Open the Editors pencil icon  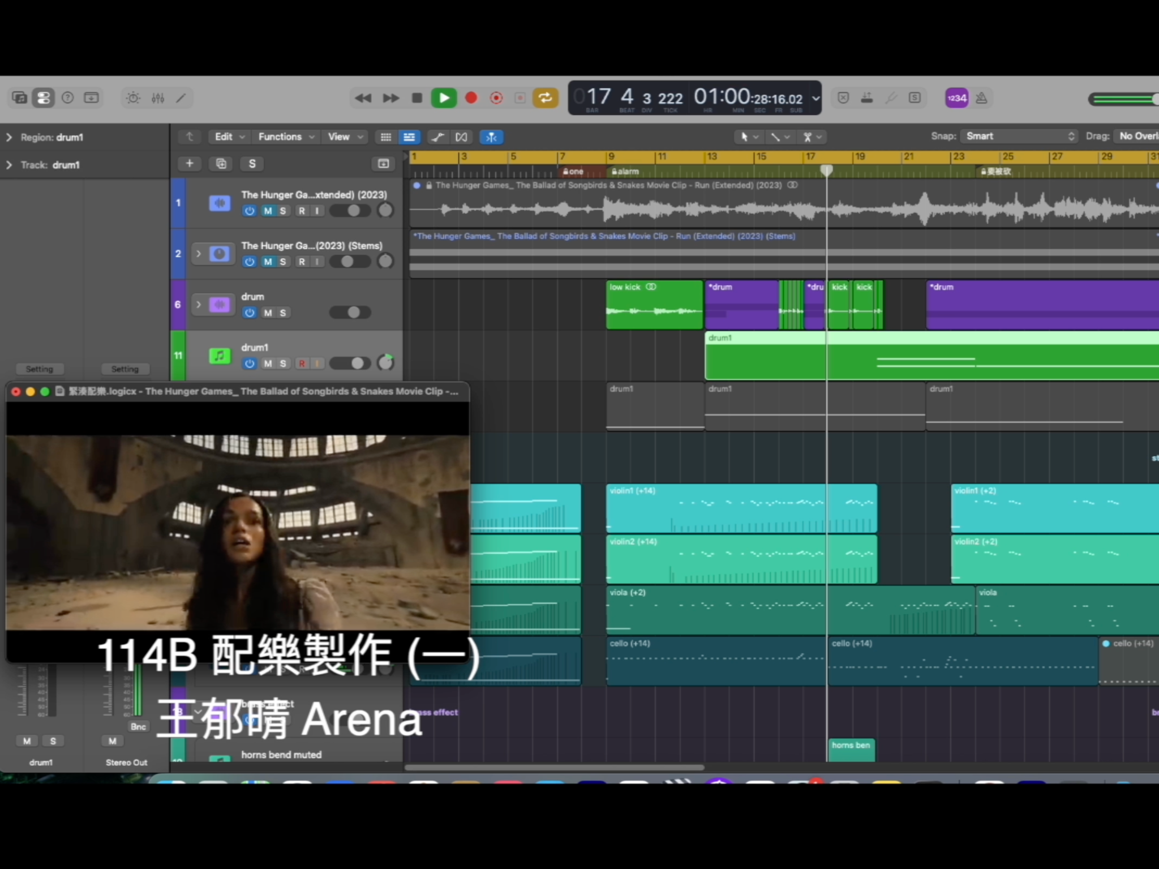[x=181, y=98]
